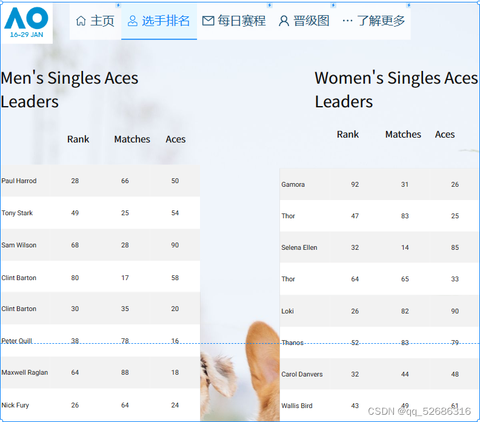This screenshot has width=480, height=422.
Task: Click the person icon beside 晋级图
Action: [284, 21]
